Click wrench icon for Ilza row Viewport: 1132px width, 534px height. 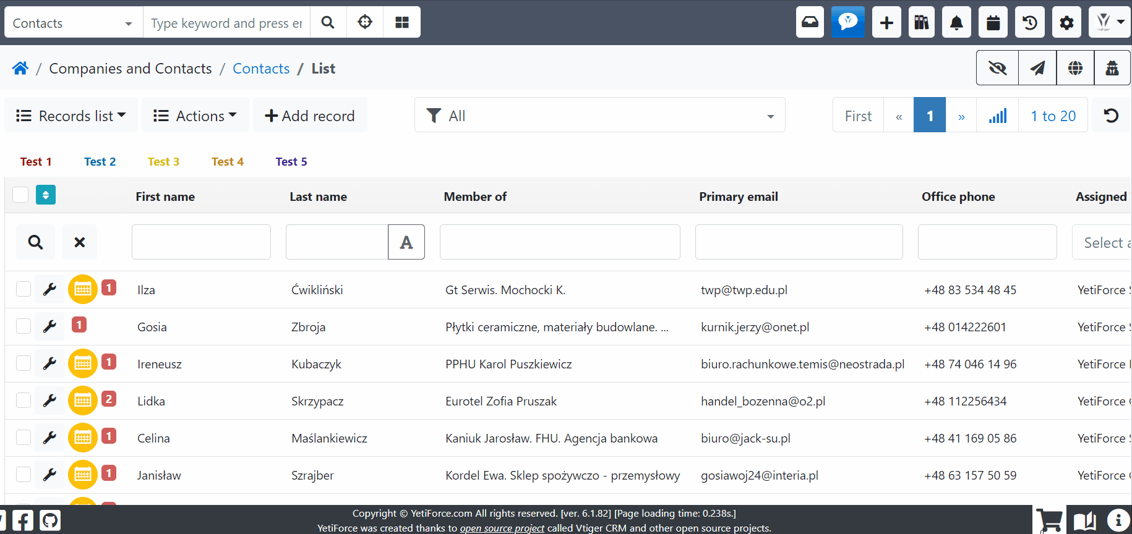point(49,289)
